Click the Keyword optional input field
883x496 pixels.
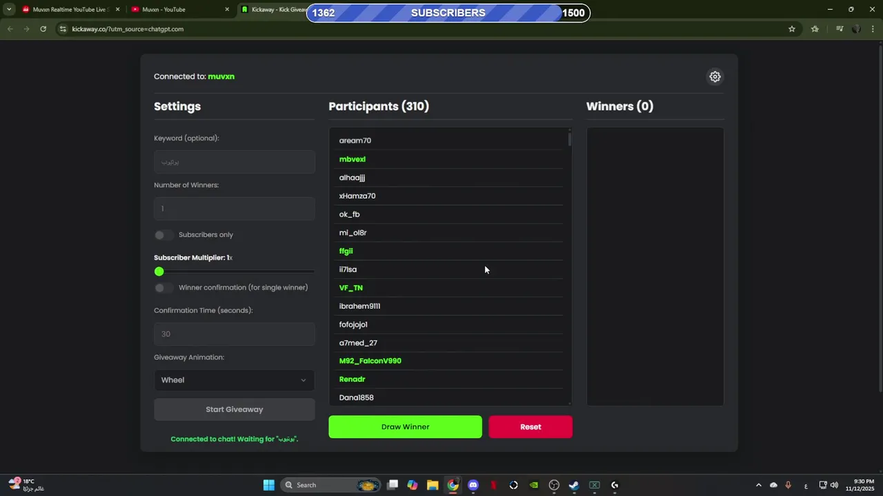[235, 162]
